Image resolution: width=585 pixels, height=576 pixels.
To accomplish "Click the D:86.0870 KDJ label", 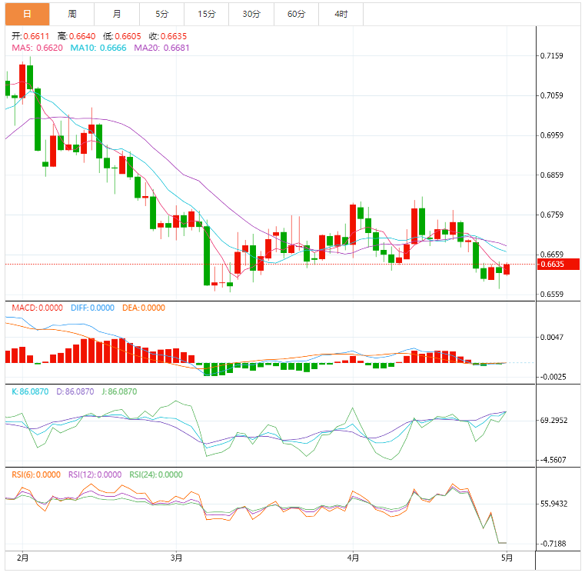I will click(75, 391).
